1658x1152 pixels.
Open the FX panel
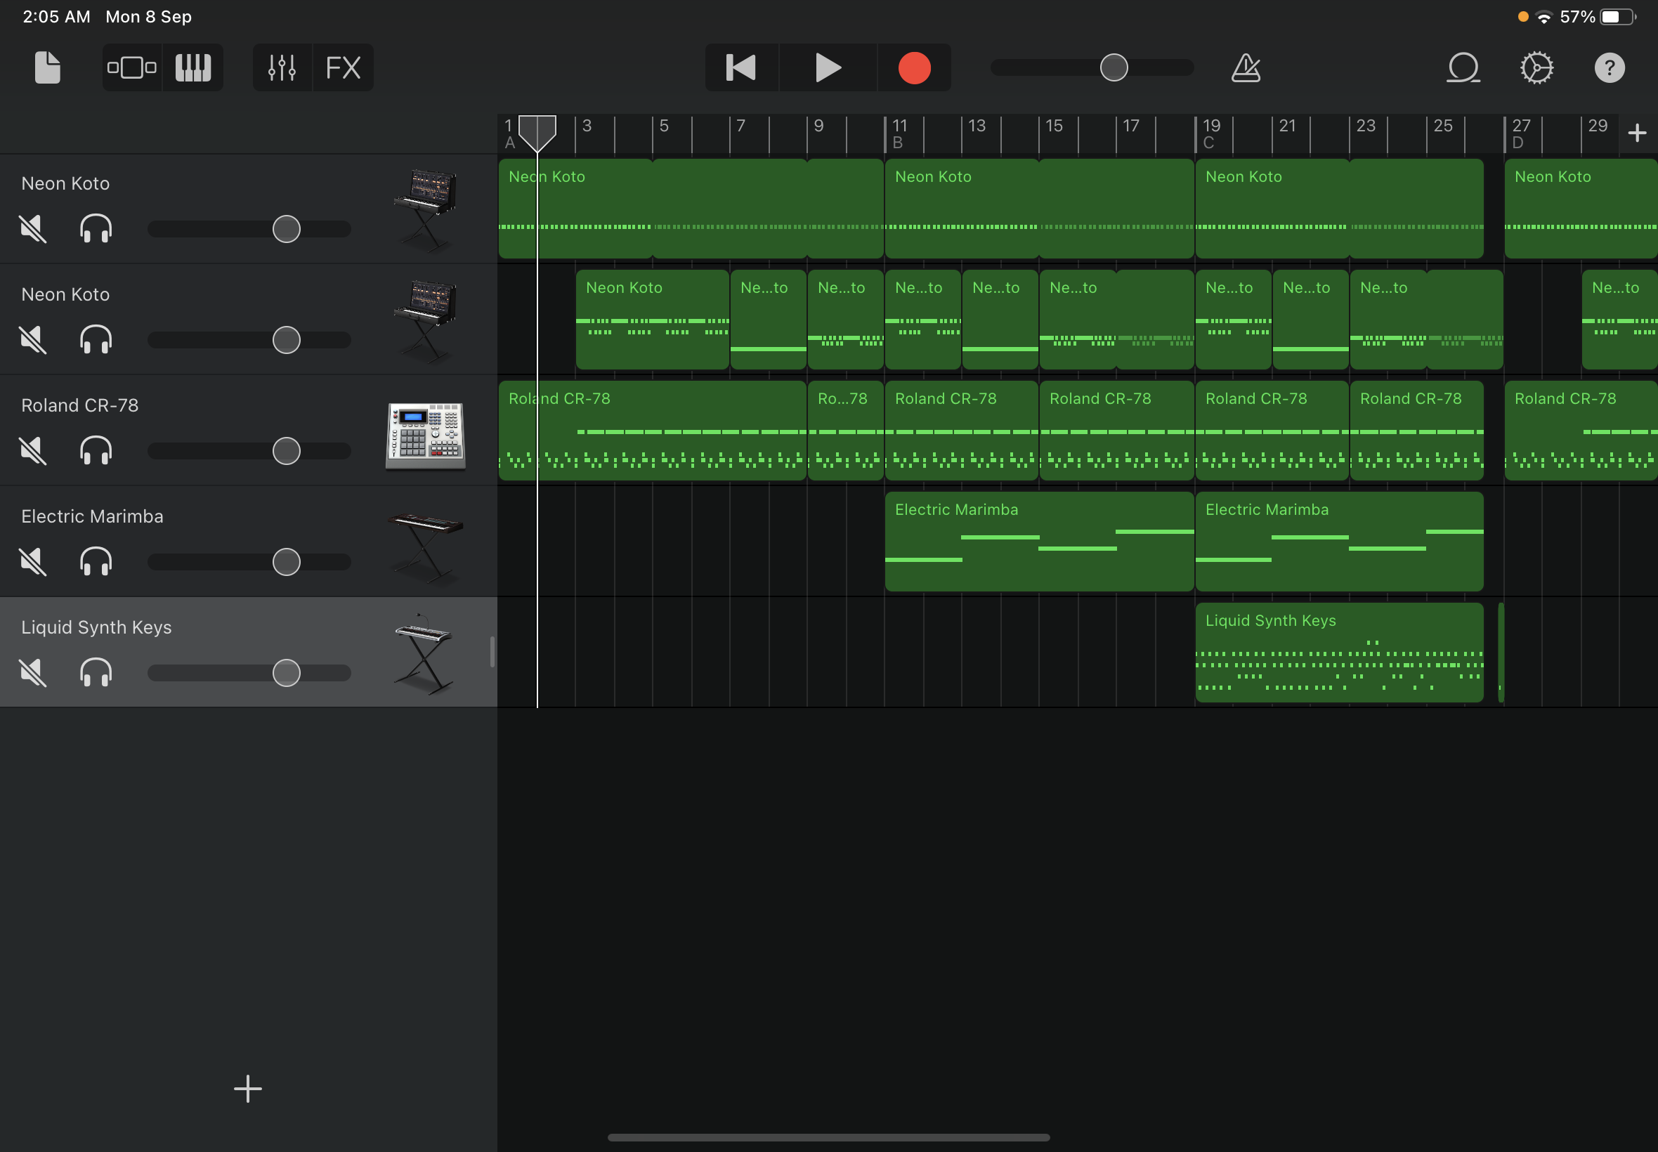[x=343, y=68]
